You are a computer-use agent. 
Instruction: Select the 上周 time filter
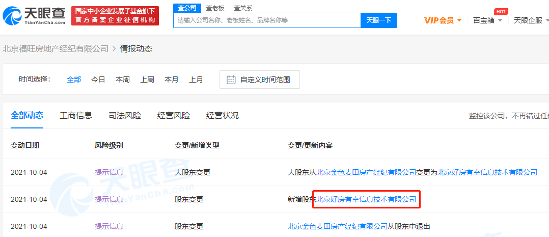(147, 80)
